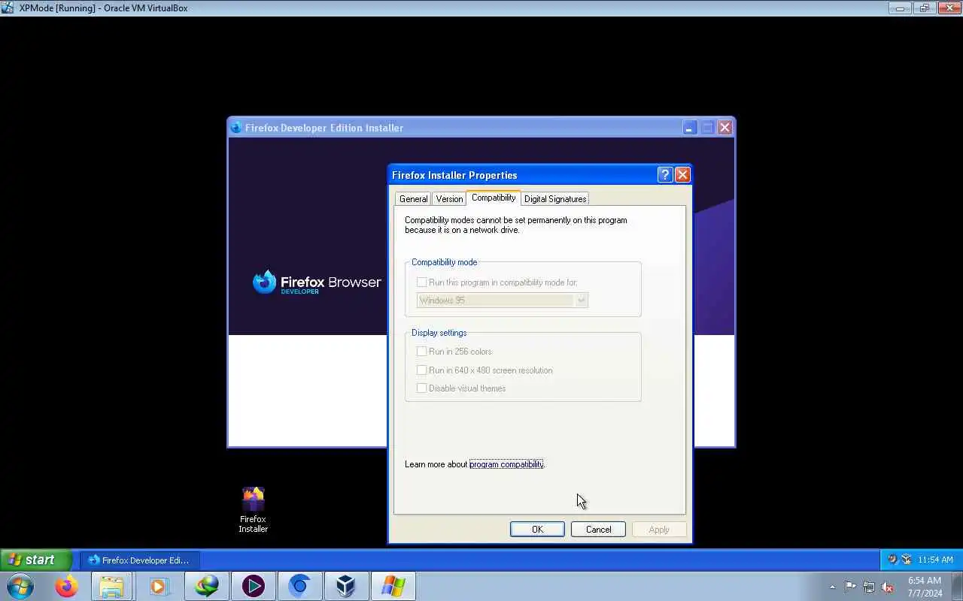Close the Firefox Developer Edition Installer window
963x601 pixels.
[x=725, y=128]
